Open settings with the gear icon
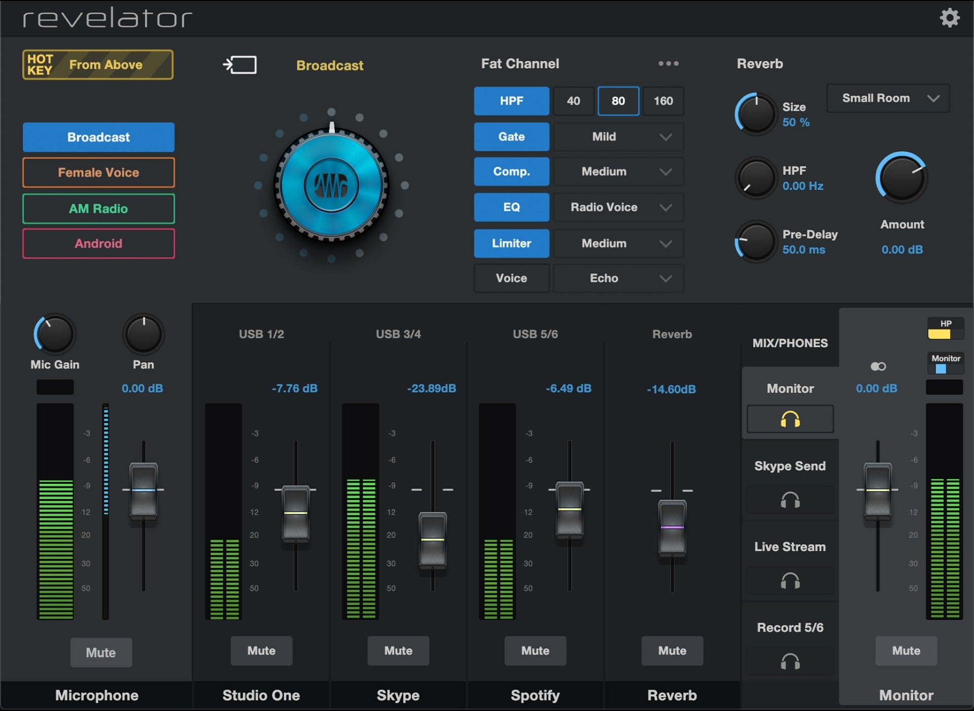Screen dimensions: 974x711 [949, 18]
